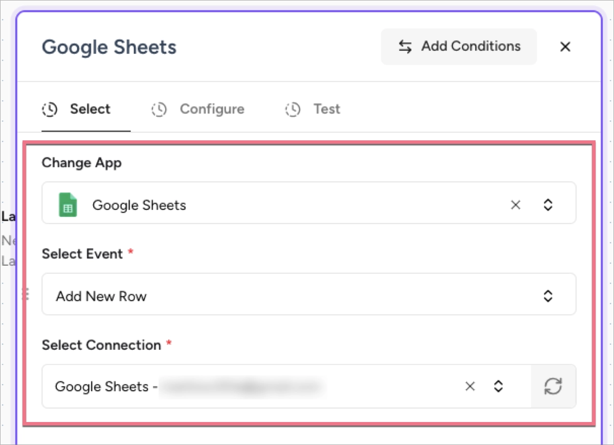Click the Add Conditions button

(458, 47)
